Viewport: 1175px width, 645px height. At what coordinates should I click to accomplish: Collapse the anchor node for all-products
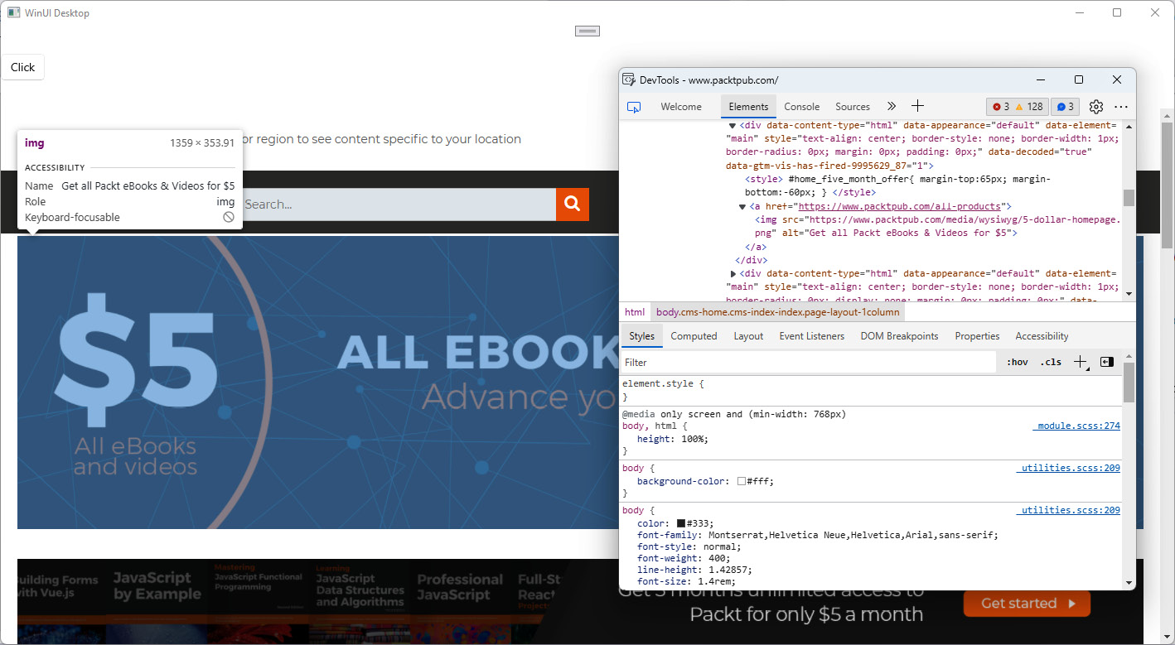pyautogui.click(x=742, y=206)
